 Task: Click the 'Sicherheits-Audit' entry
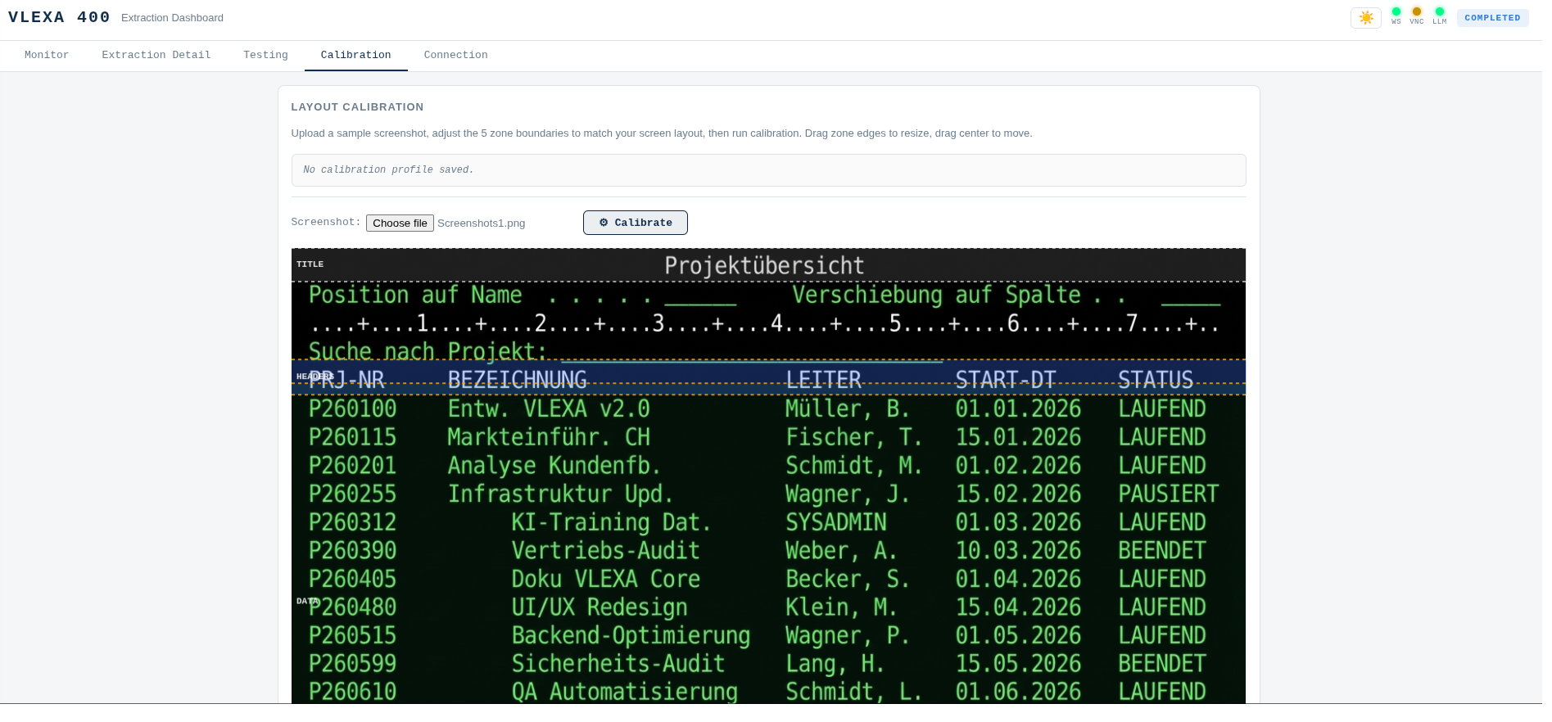coord(618,663)
